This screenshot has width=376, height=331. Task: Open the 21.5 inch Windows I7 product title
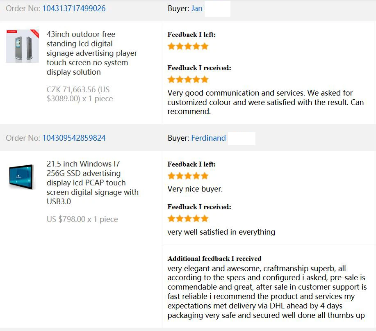point(92,183)
